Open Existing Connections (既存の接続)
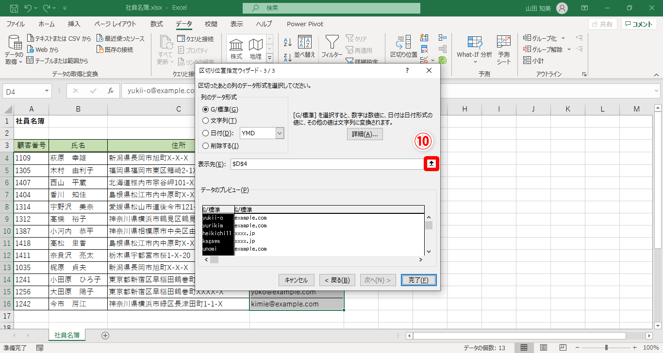 click(115, 49)
